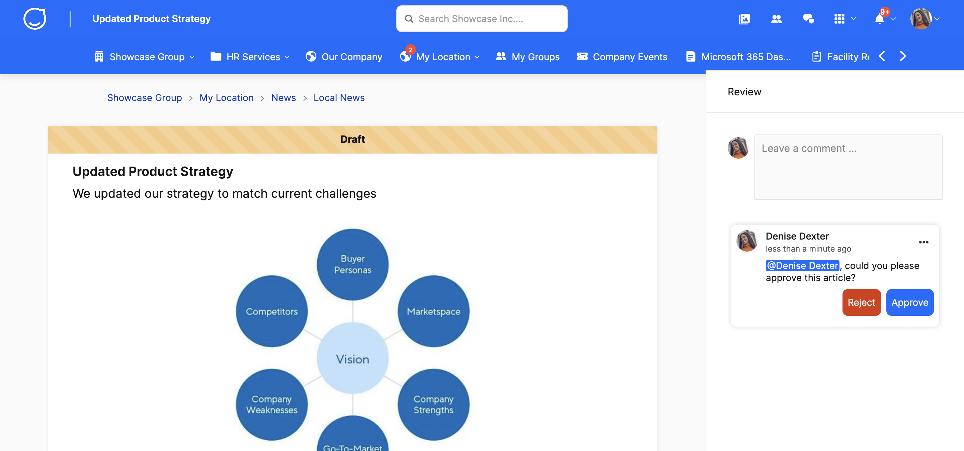Click the Showcase Group building icon
The height and width of the screenshot is (451, 964).
tap(99, 57)
